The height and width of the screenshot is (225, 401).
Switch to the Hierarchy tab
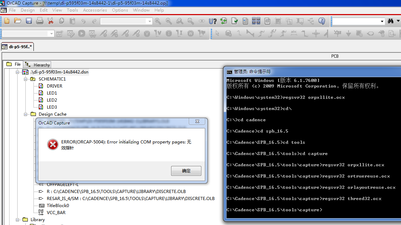pyautogui.click(x=37, y=65)
